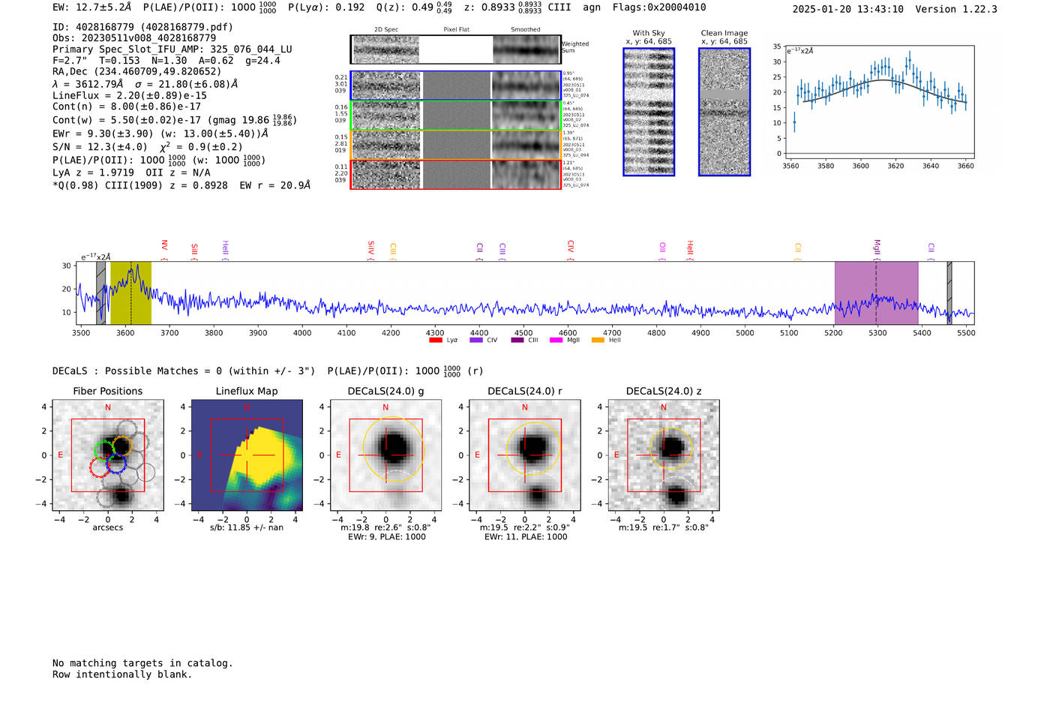
Task: Click the yellow highlighted emission line region
Action: [x=130, y=293]
